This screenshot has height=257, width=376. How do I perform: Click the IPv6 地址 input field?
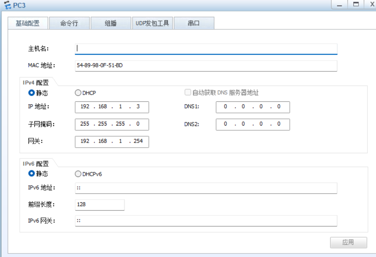[206, 188]
